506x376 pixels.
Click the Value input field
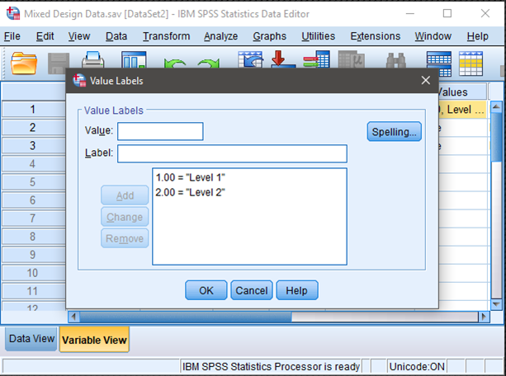(160, 131)
